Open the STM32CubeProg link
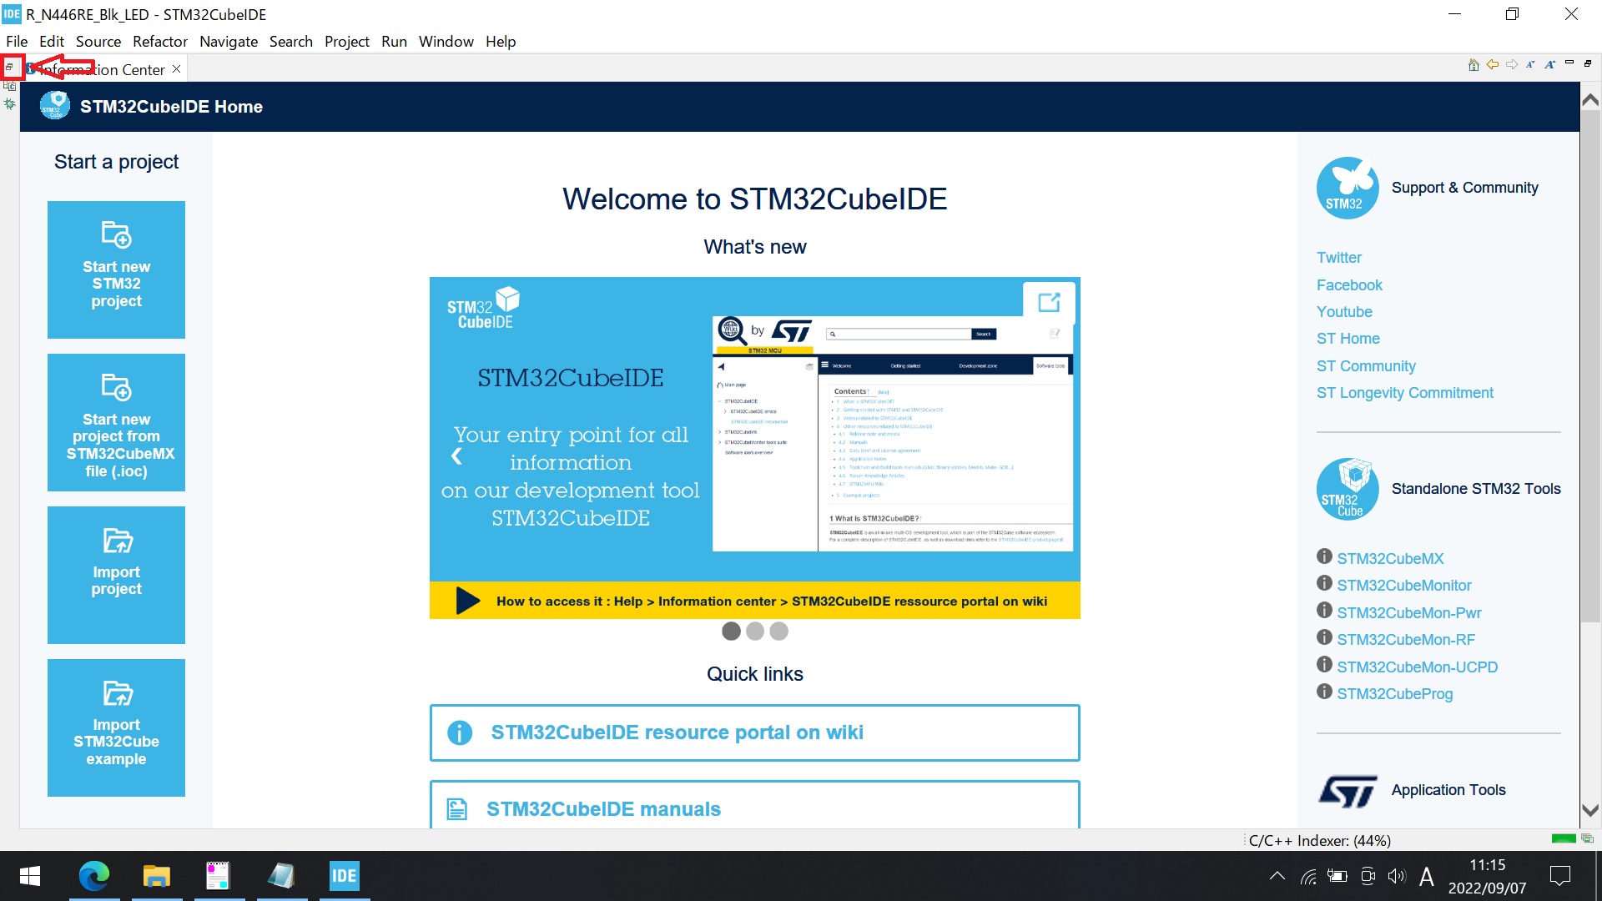 1395,694
